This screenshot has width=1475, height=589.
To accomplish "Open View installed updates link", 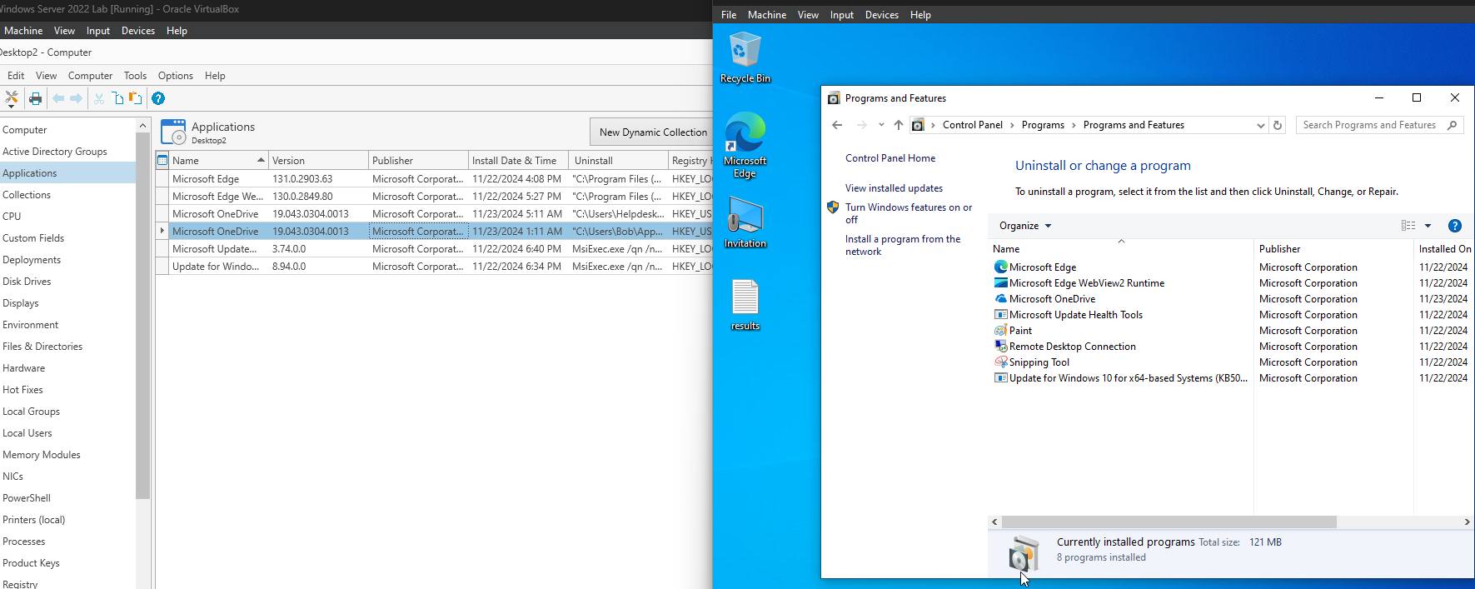I will [x=894, y=188].
